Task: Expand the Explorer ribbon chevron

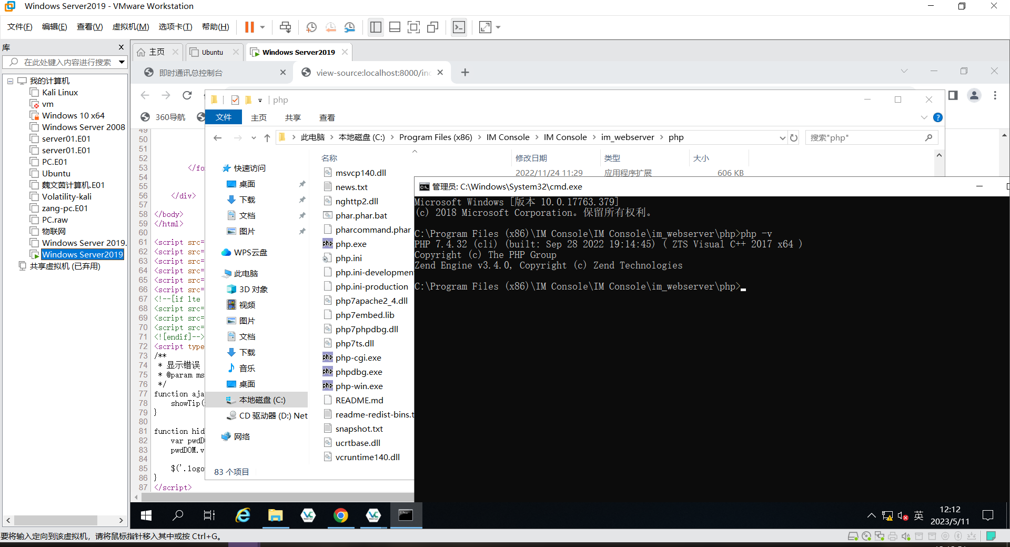Action: pyautogui.click(x=924, y=117)
